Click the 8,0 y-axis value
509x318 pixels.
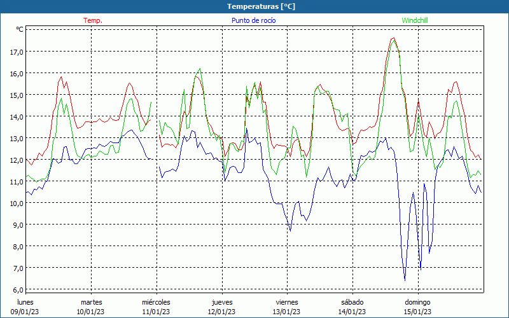coord(18,247)
